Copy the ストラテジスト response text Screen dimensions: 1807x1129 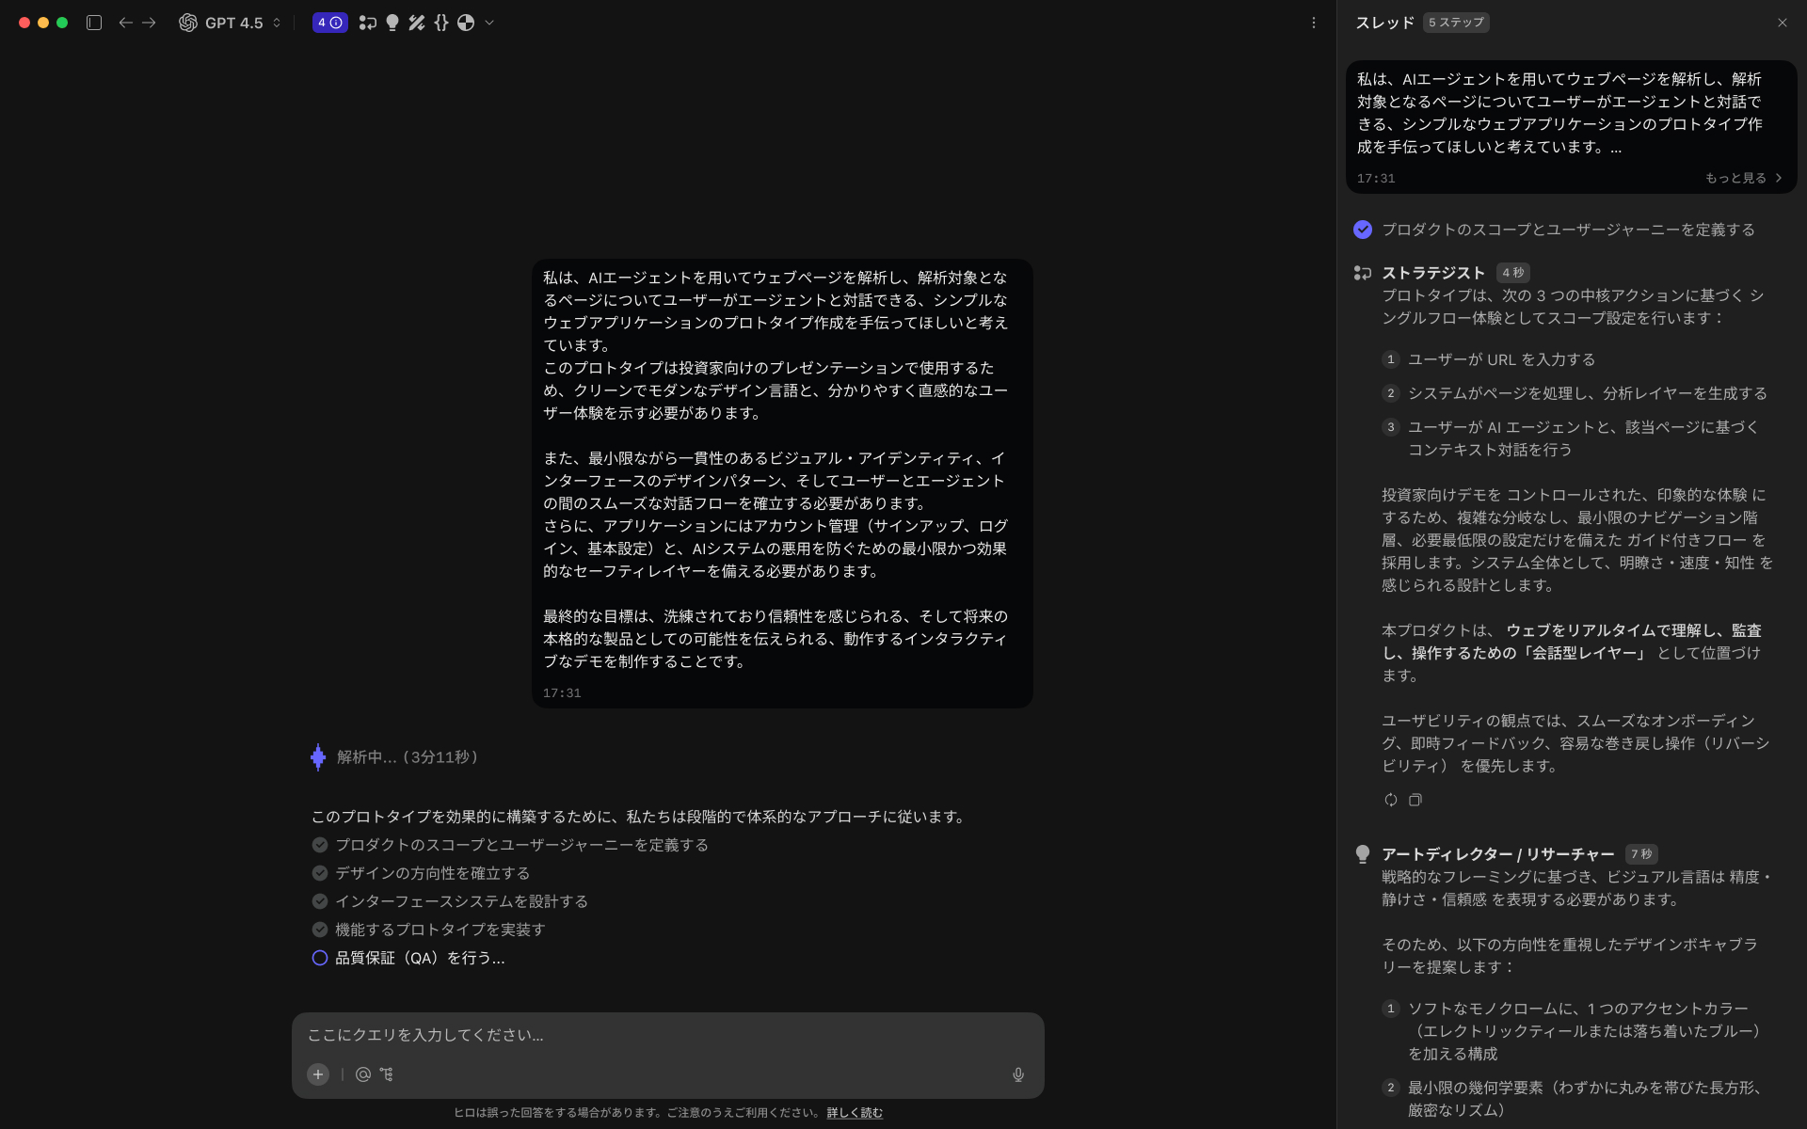[x=1415, y=800]
